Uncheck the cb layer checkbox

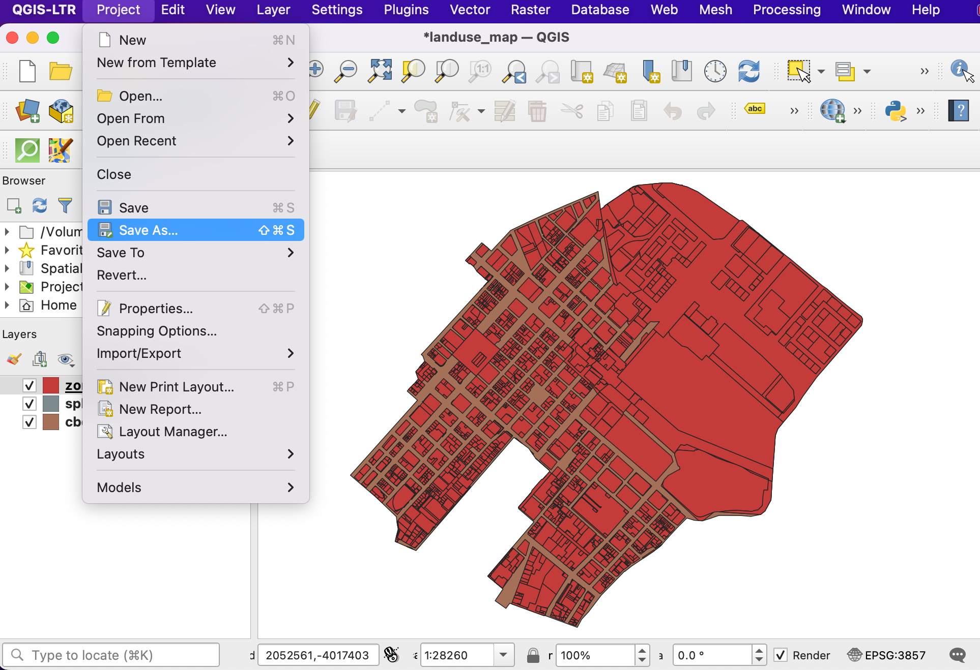(30, 422)
